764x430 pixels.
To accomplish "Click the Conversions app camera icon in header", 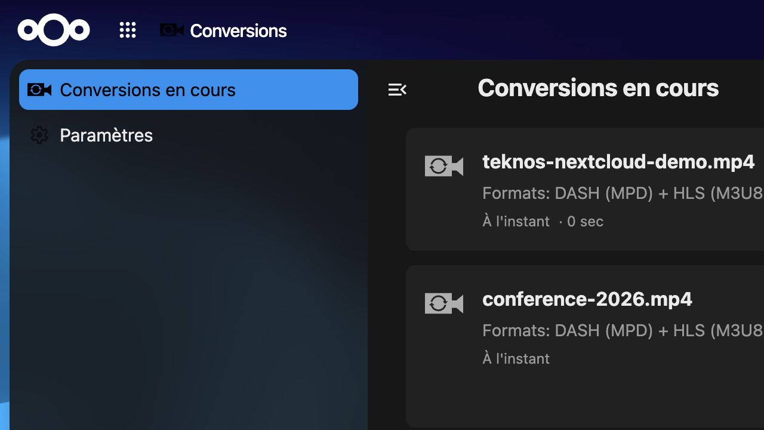I will pyautogui.click(x=172, y=30).
